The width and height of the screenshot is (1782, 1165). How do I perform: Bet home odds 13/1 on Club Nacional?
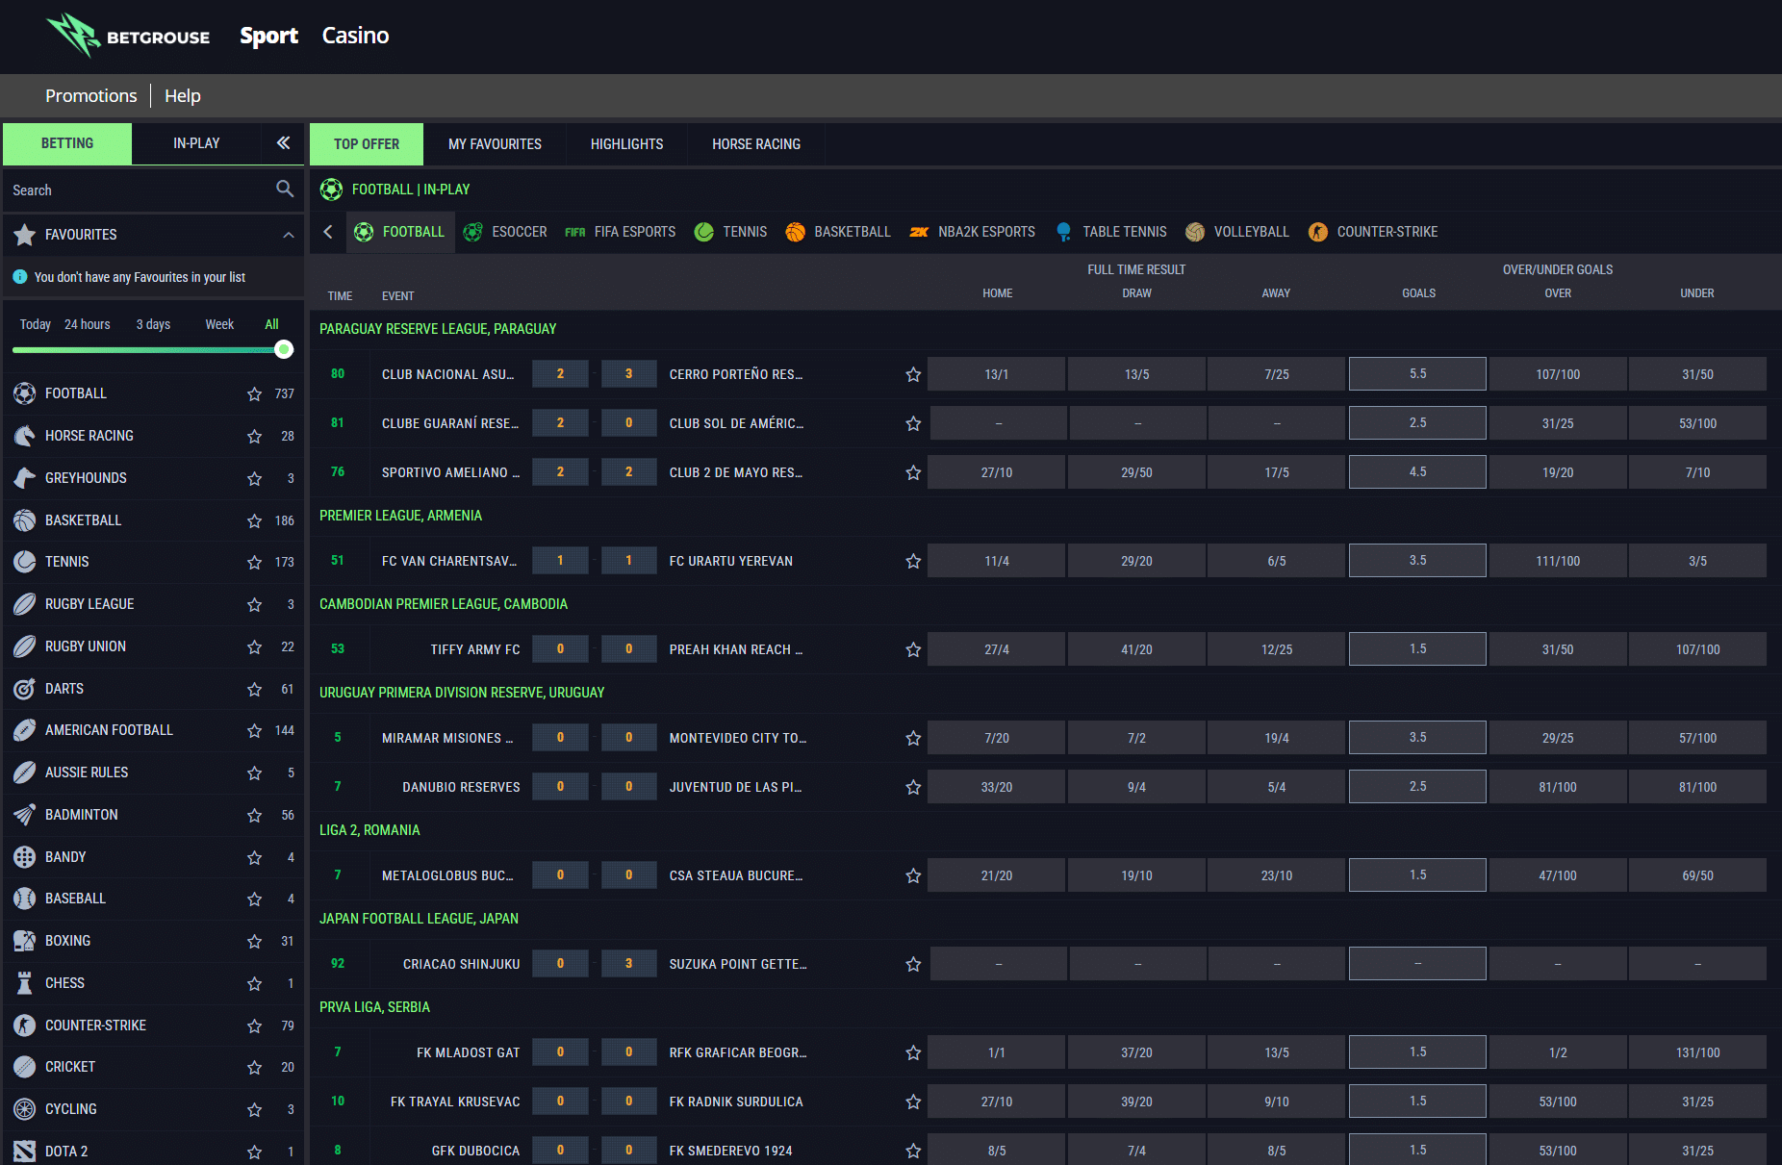tap(997, 374)
